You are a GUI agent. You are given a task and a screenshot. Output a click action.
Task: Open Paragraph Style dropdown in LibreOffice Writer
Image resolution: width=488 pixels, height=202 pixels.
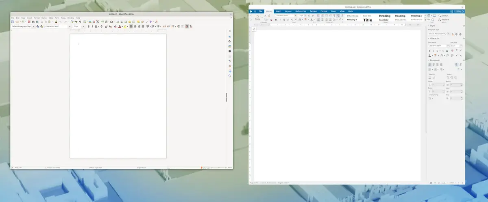point(33,26)
